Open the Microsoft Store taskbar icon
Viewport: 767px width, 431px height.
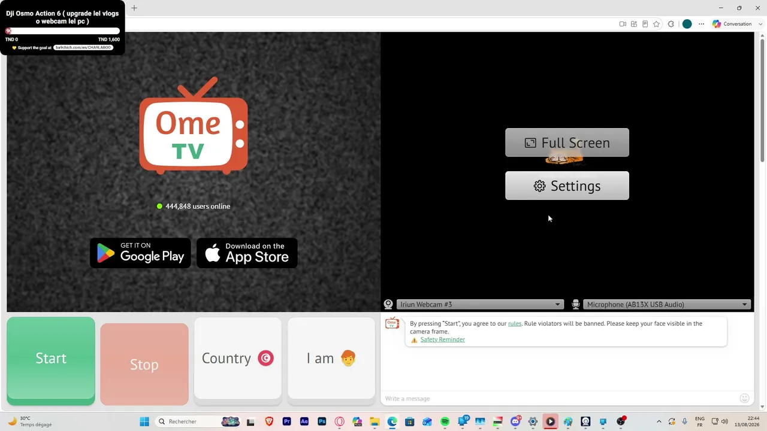point(410,421)
